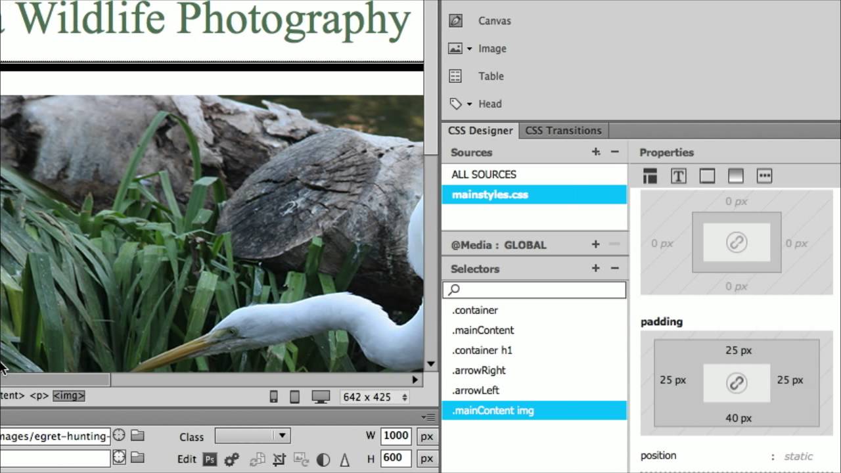
Task: Select the Crop image tool
Action: tap(279, 459)
